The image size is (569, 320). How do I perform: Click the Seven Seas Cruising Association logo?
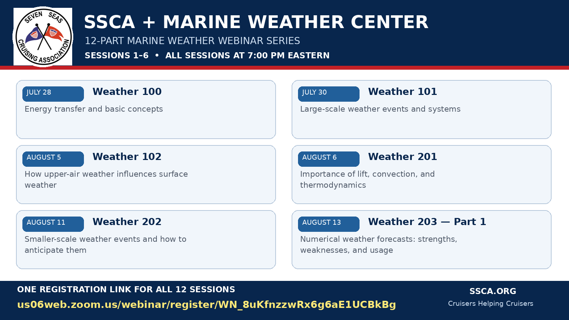click(43, 37)
